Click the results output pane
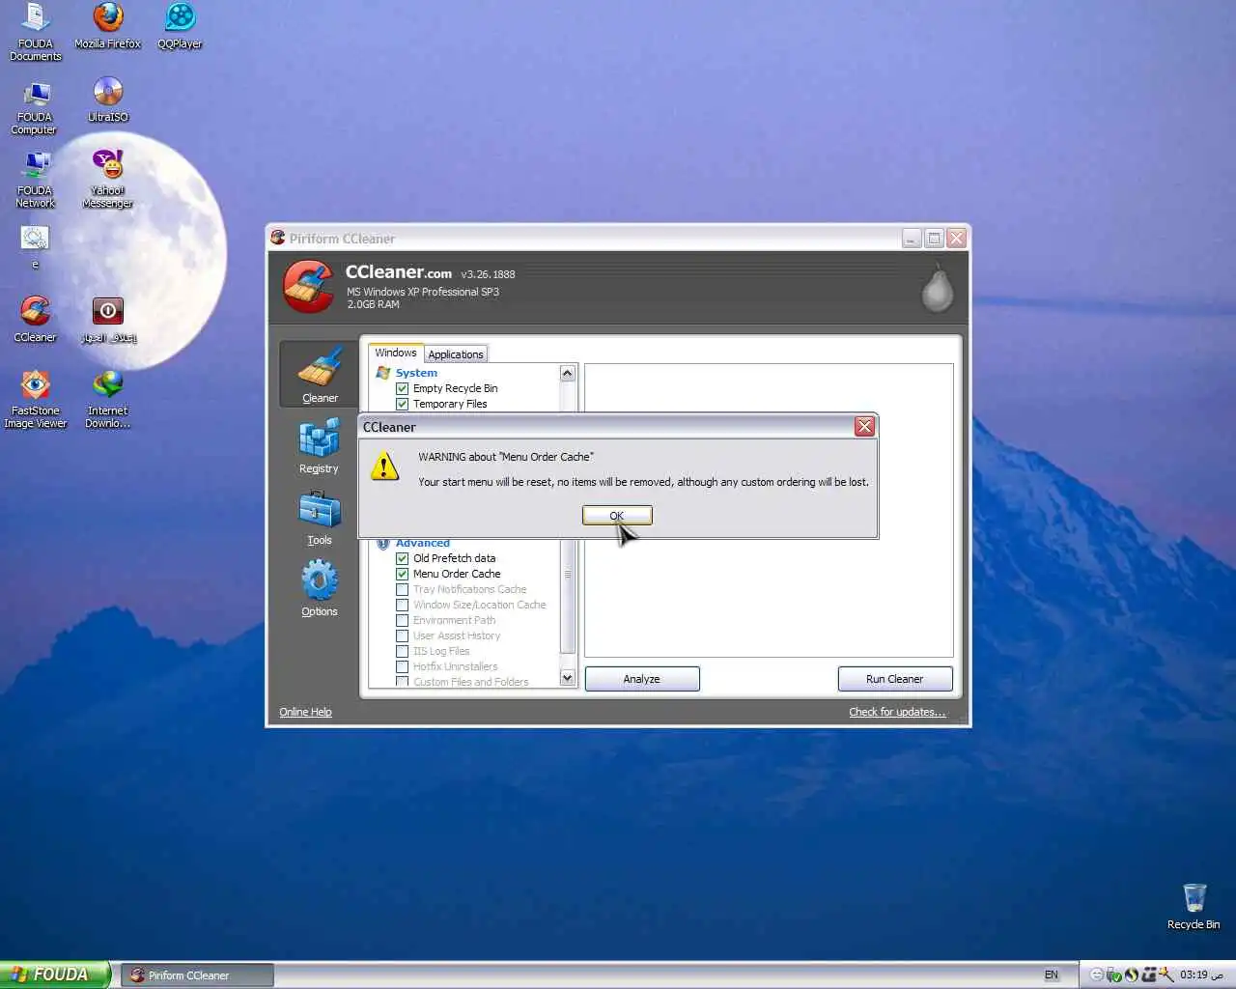 pos(769,510)
